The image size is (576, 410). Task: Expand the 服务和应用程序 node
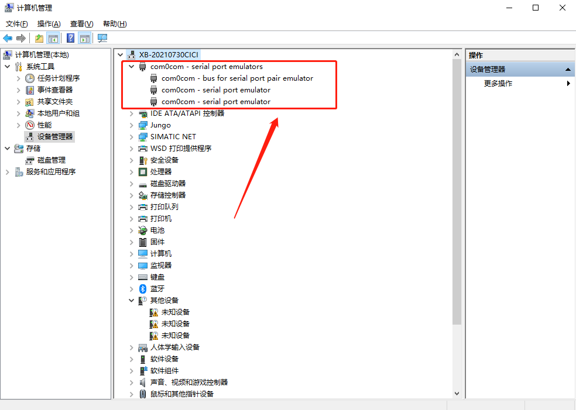pos(8,172)
